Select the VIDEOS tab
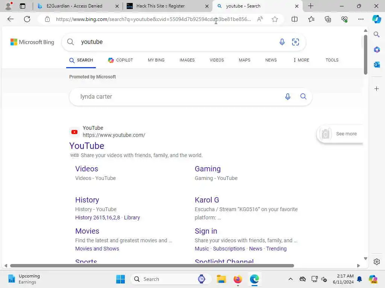This screenshot has height=288, width=385. 217,60
